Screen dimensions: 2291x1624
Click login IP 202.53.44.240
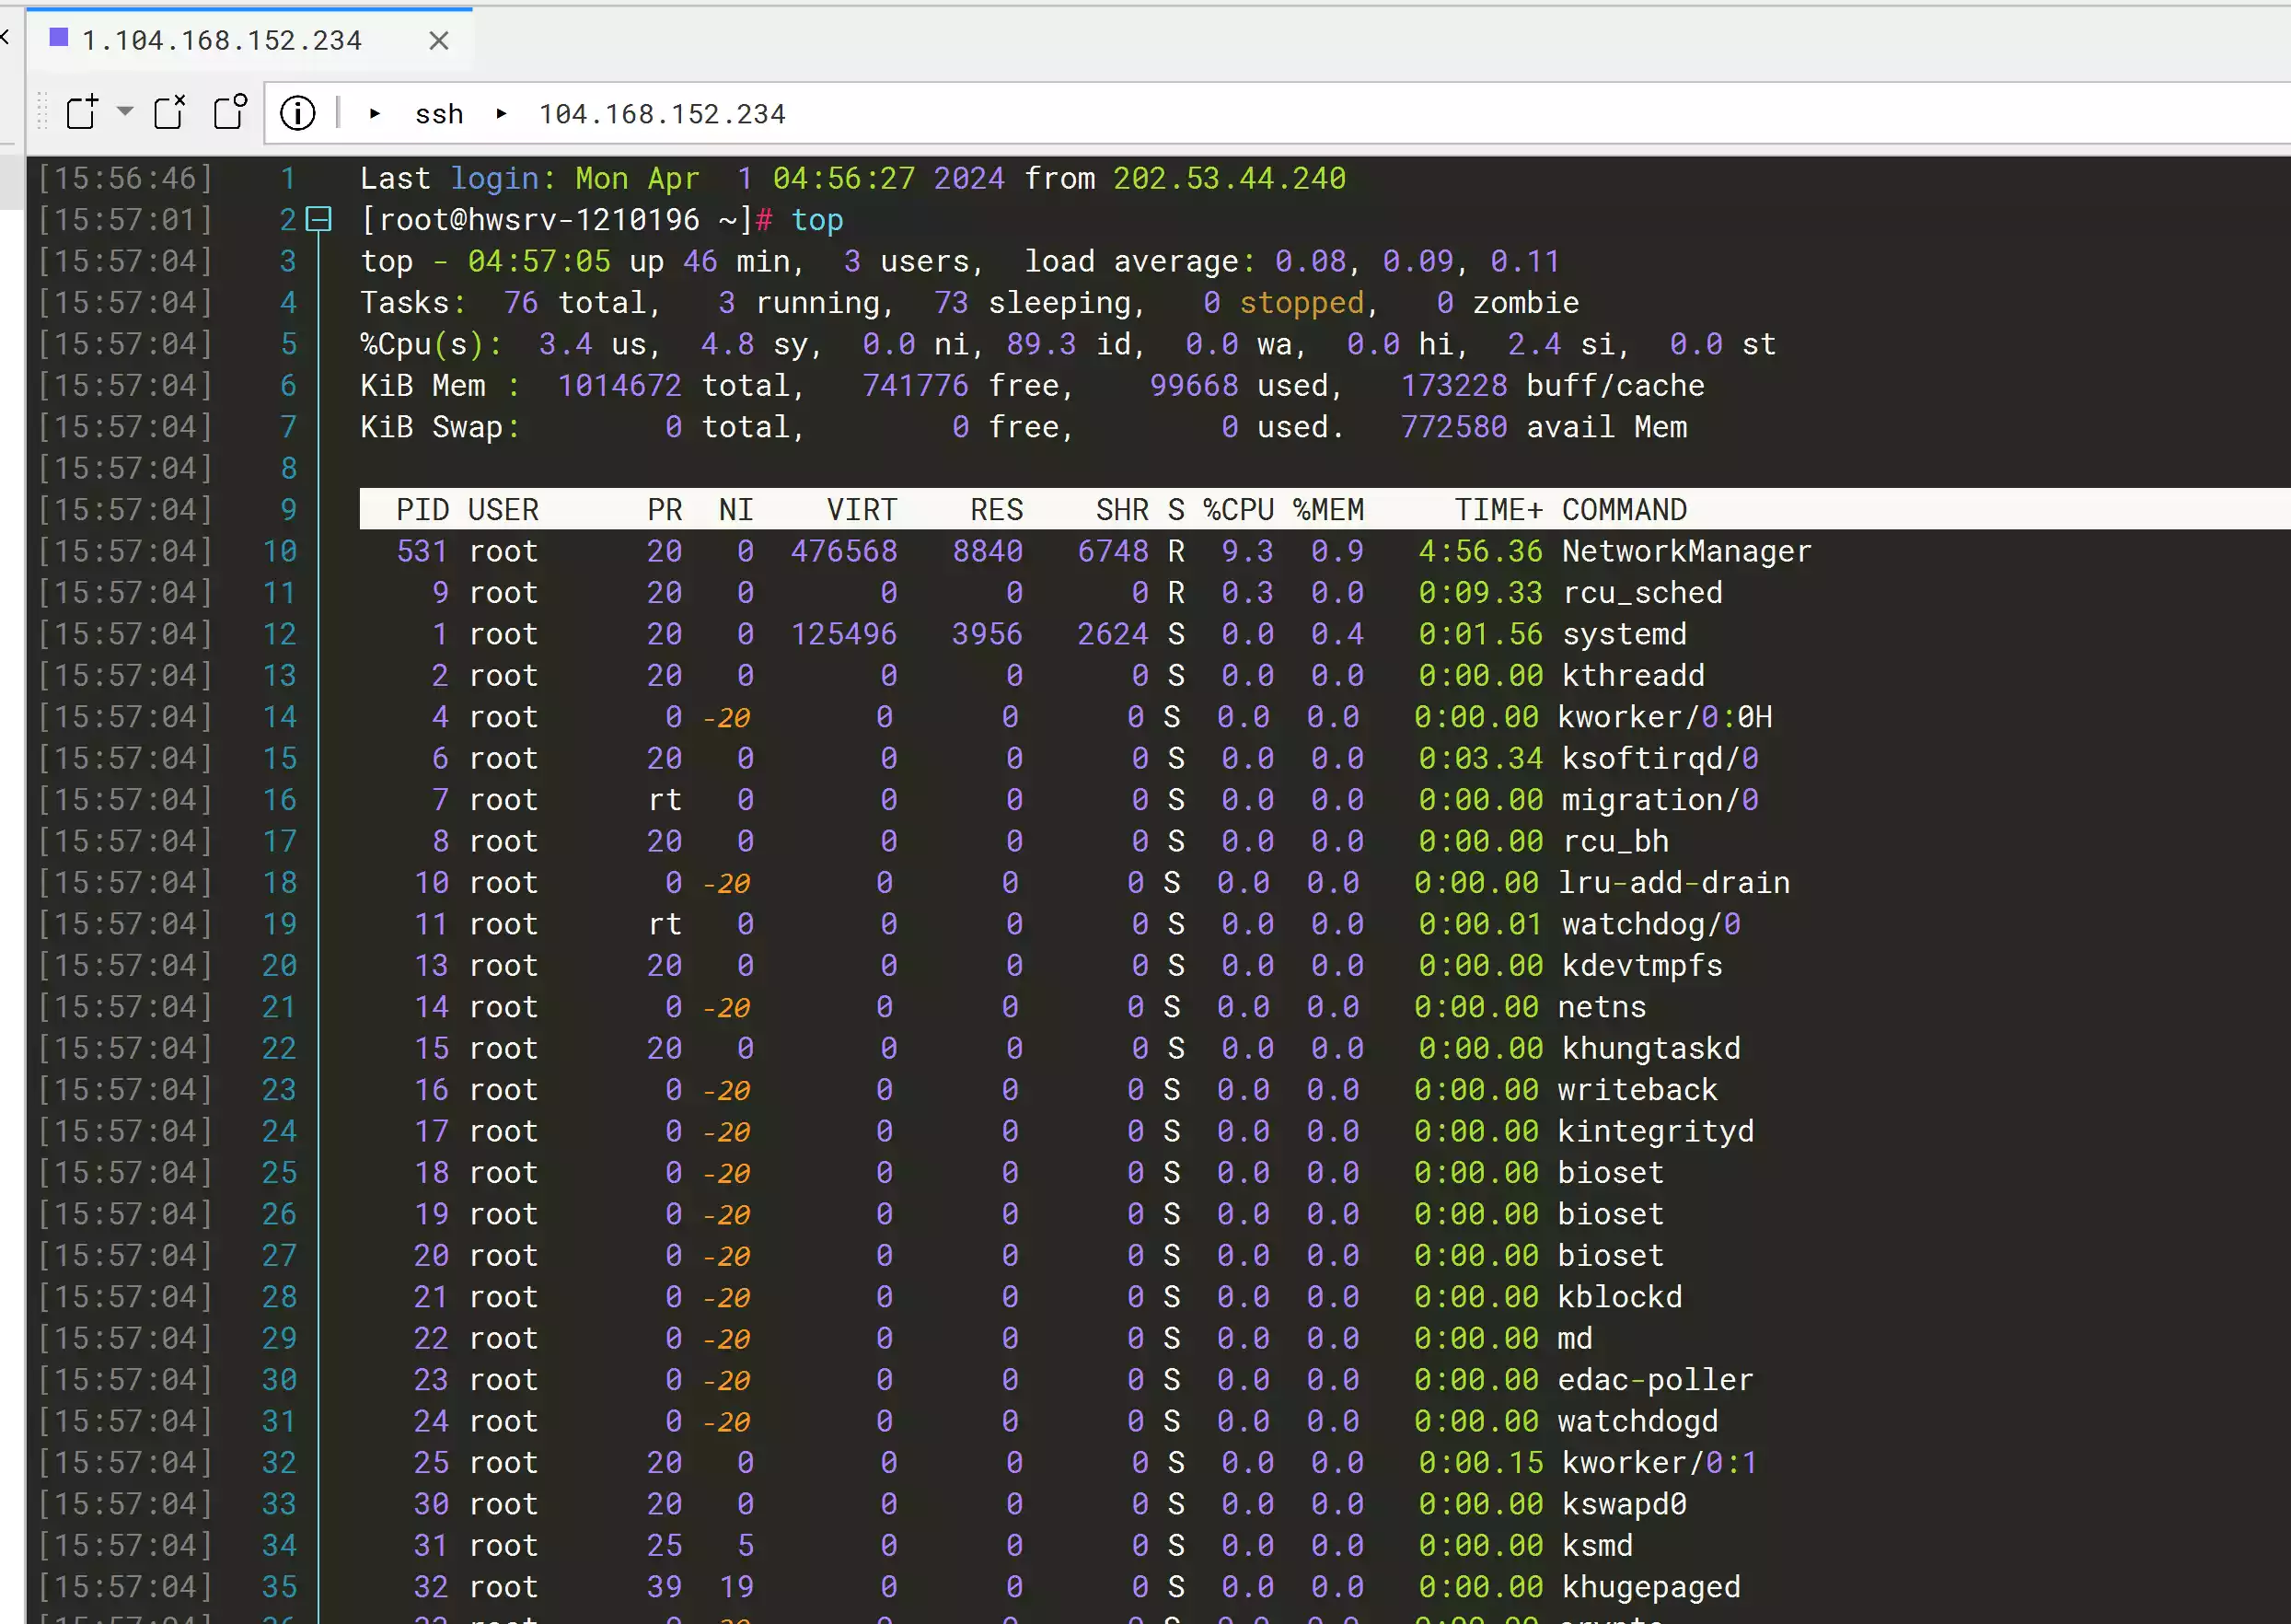tap(1230, 179)
